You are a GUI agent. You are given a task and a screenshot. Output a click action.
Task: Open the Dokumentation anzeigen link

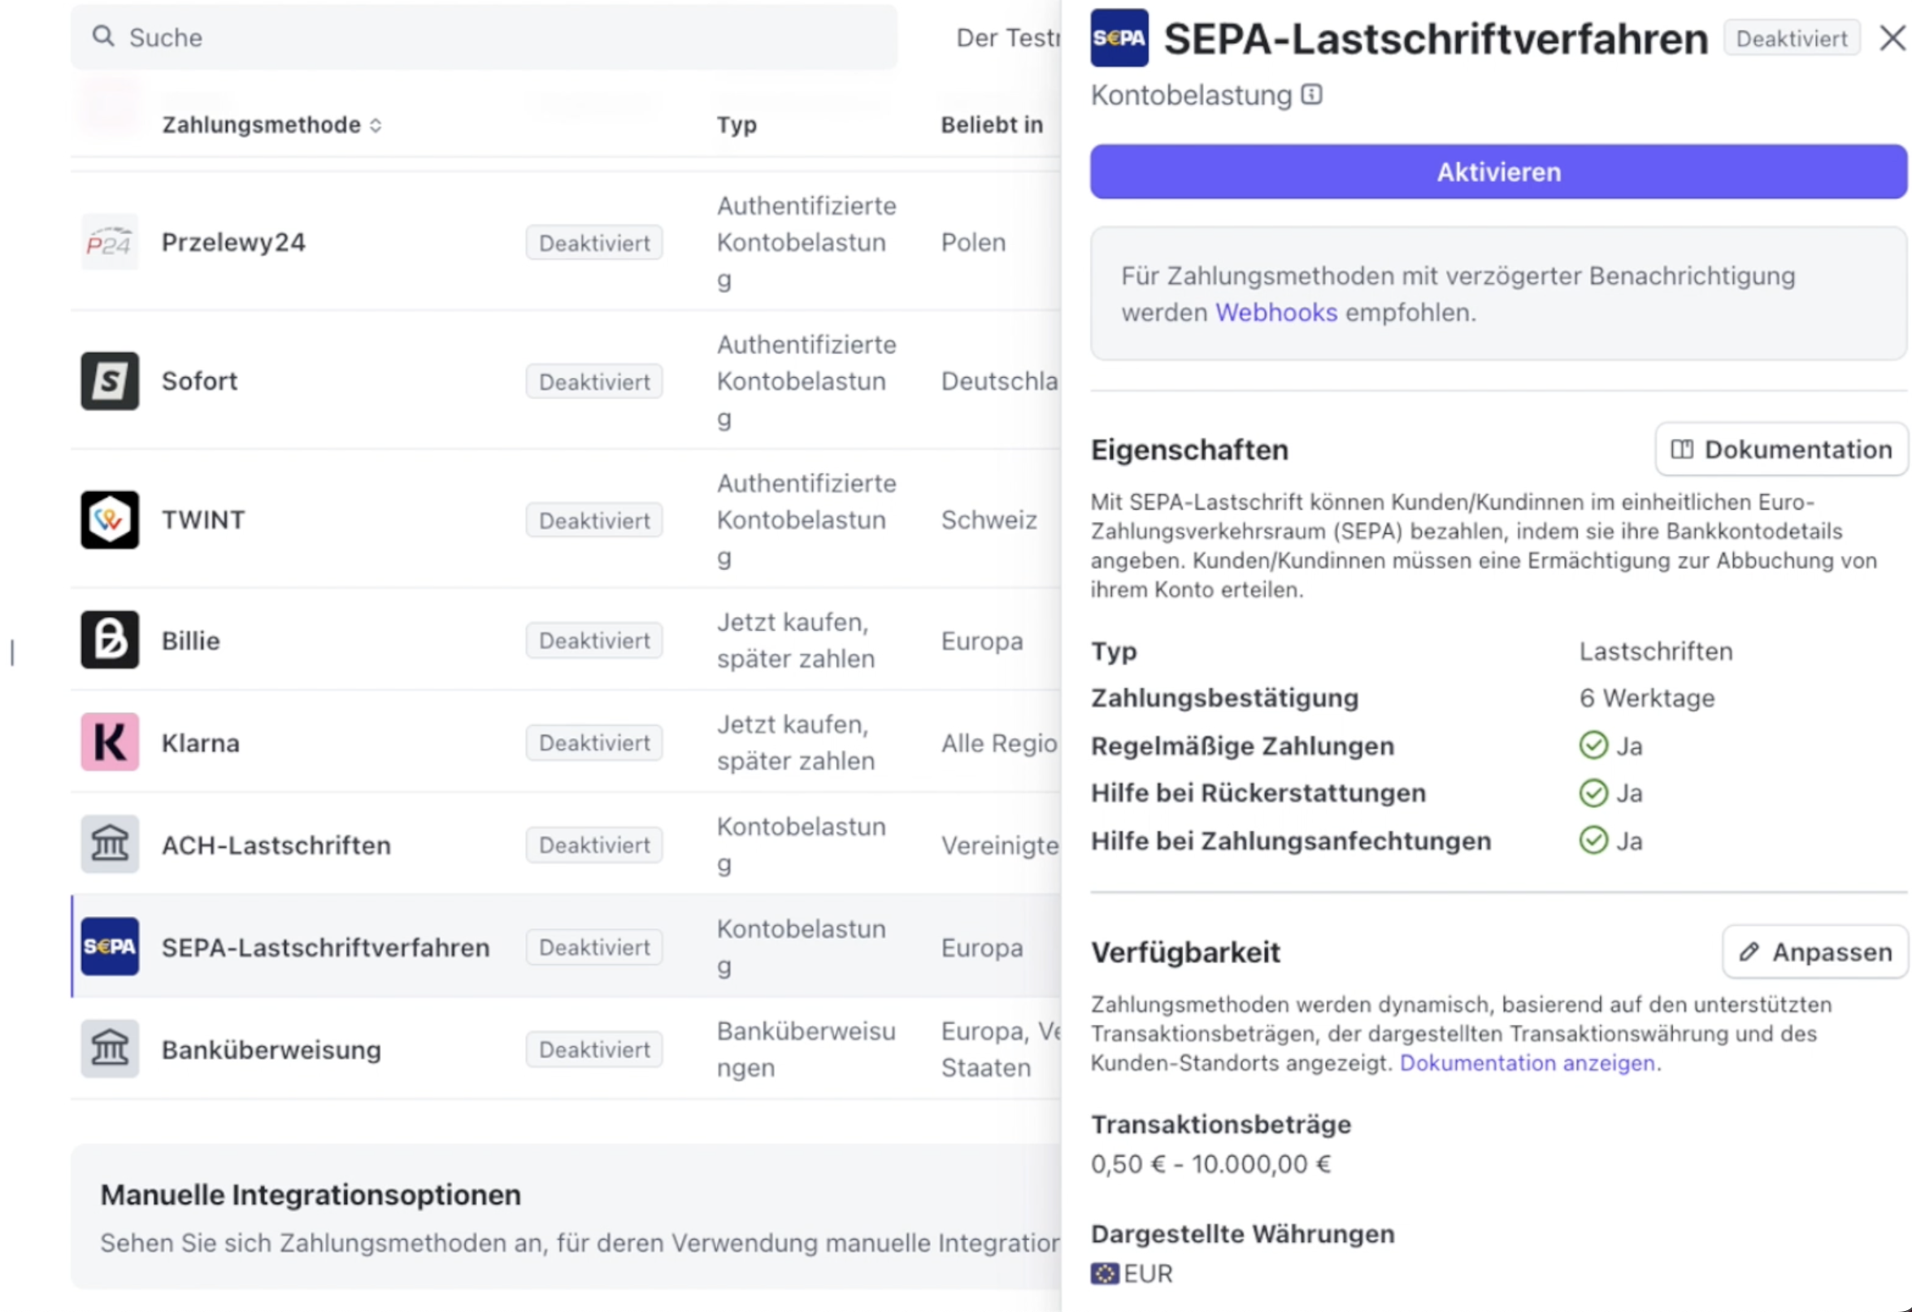tap(1527, 1062)
